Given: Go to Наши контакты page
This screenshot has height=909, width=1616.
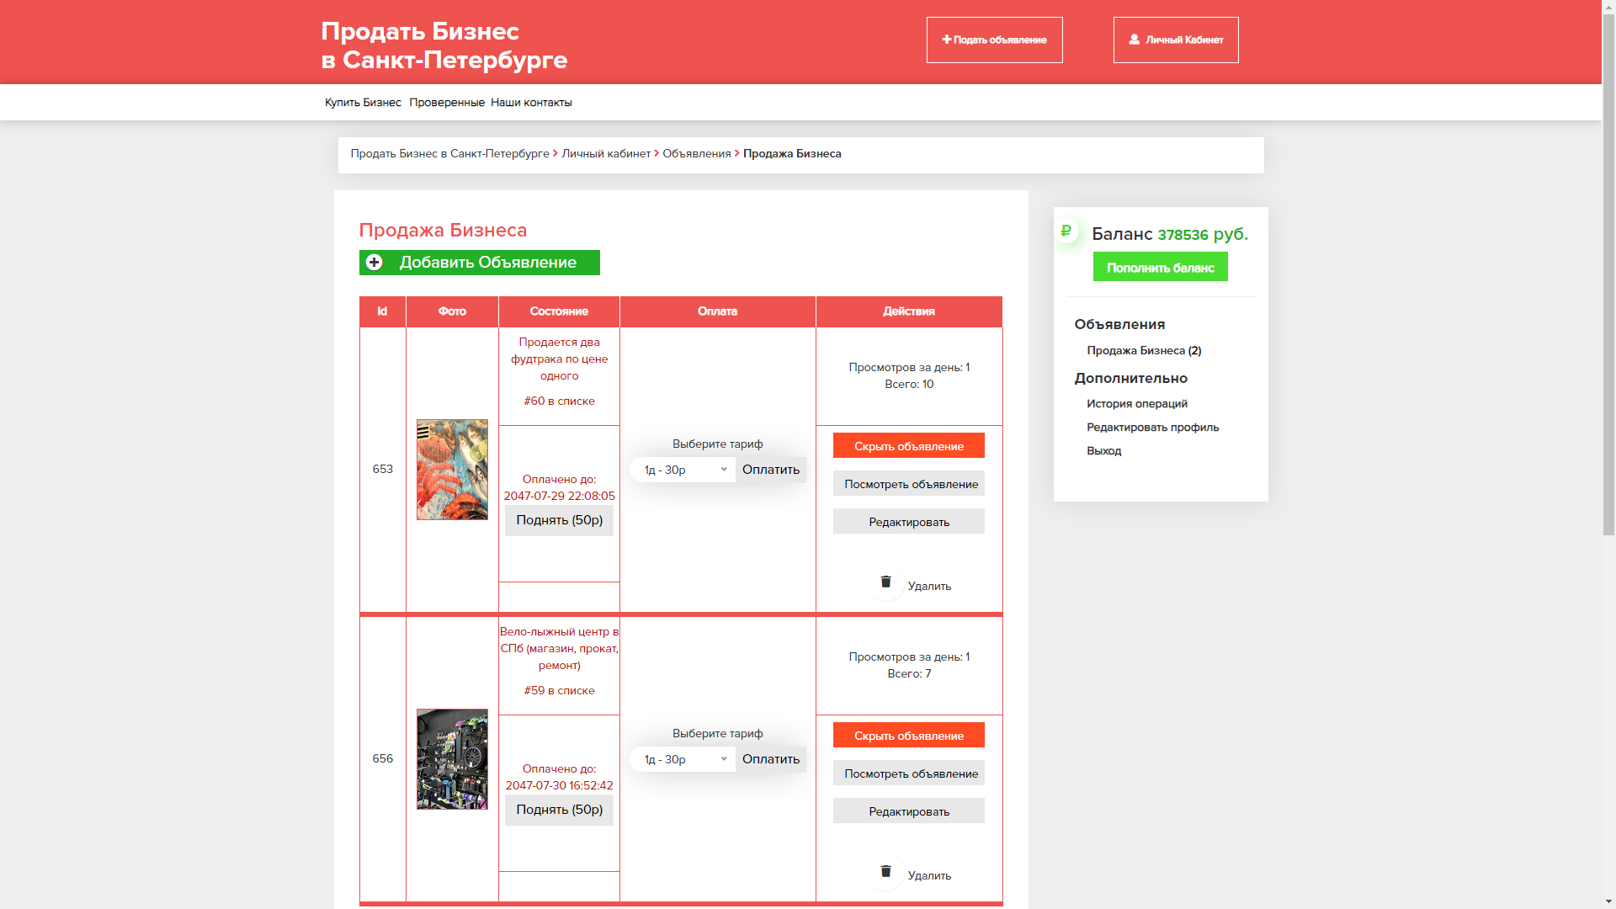Looking at the screenshot, I should pos(531,103).
